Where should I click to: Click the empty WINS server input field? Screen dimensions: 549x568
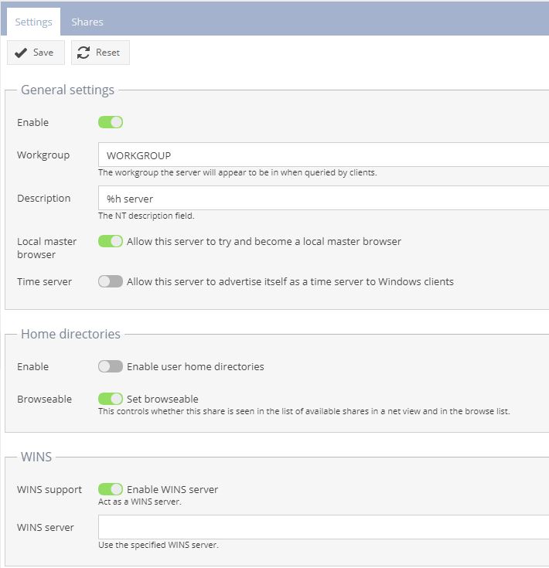pos(324,527)
